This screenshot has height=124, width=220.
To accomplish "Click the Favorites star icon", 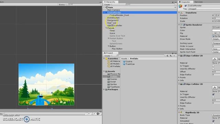I will point(107,59).
